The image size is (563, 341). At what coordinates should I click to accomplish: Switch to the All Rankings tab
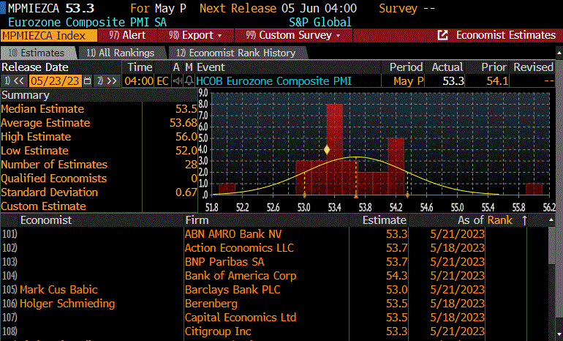pyautogui.click(x=121, y=53)
